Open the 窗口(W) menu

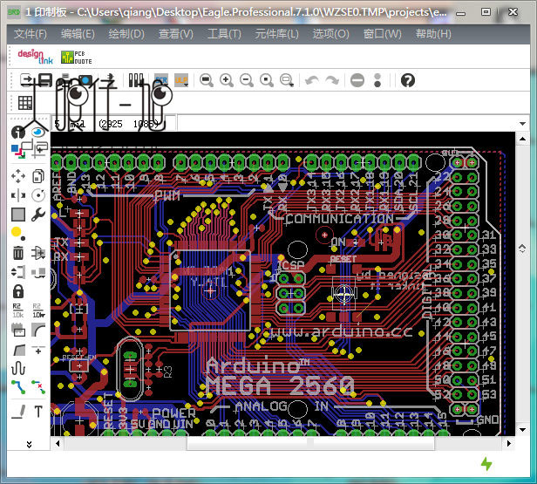(x=382, y=34)
